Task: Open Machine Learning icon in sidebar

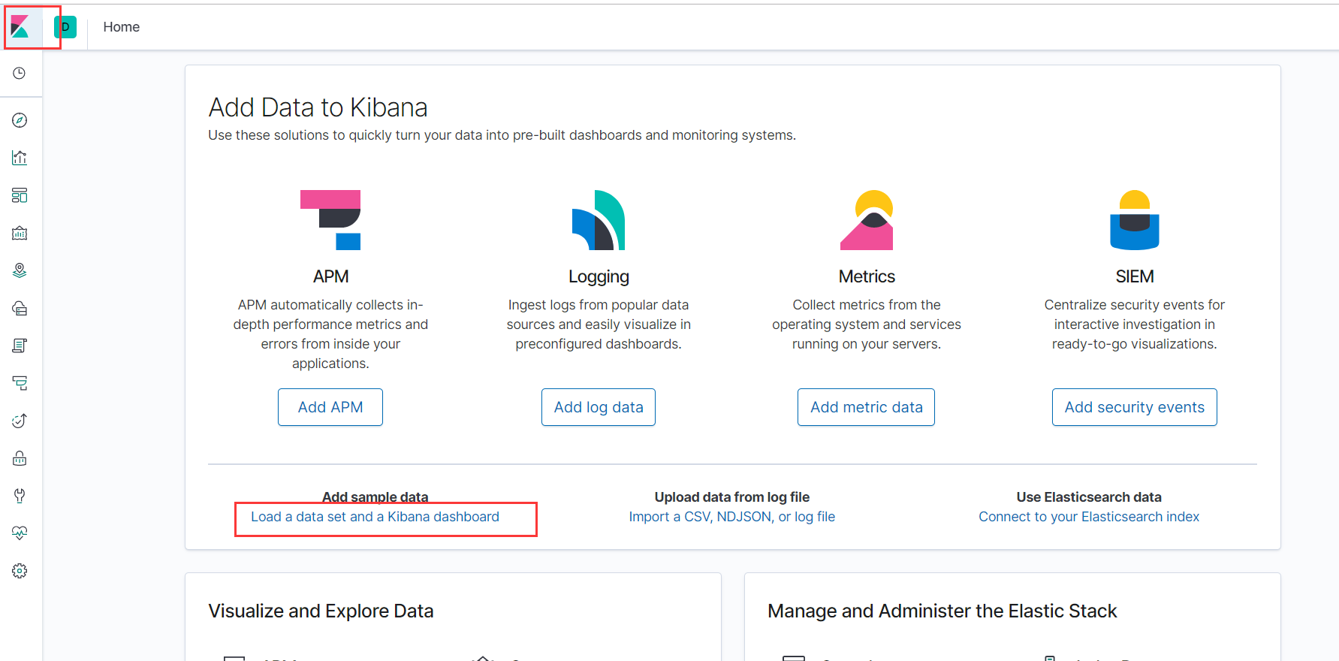Action: click(20, 308)
